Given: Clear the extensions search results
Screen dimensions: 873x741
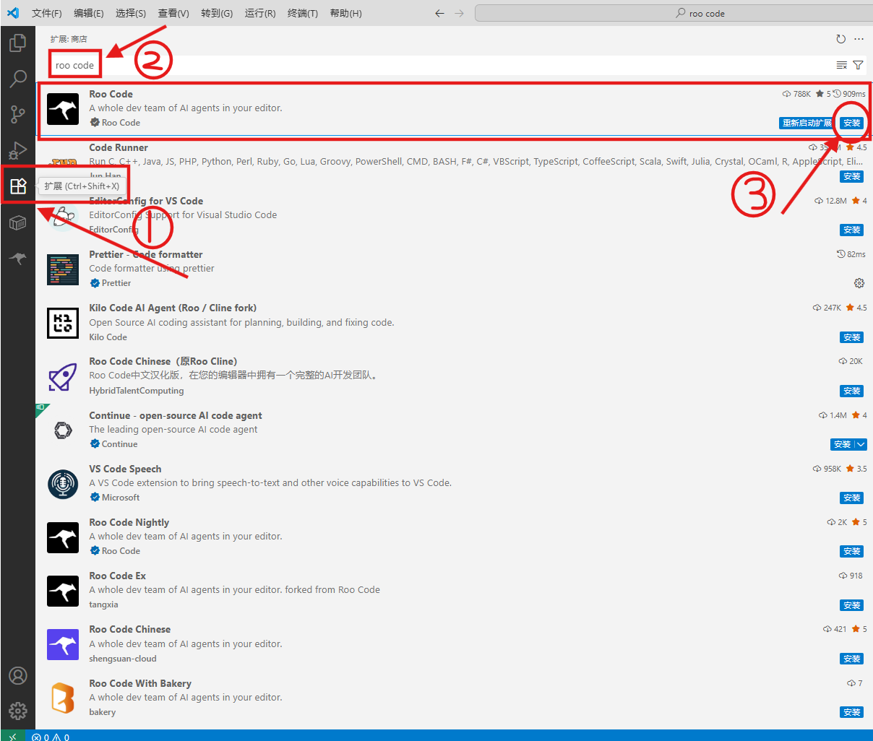Looking at the screenshot, I should pos(842,65).
